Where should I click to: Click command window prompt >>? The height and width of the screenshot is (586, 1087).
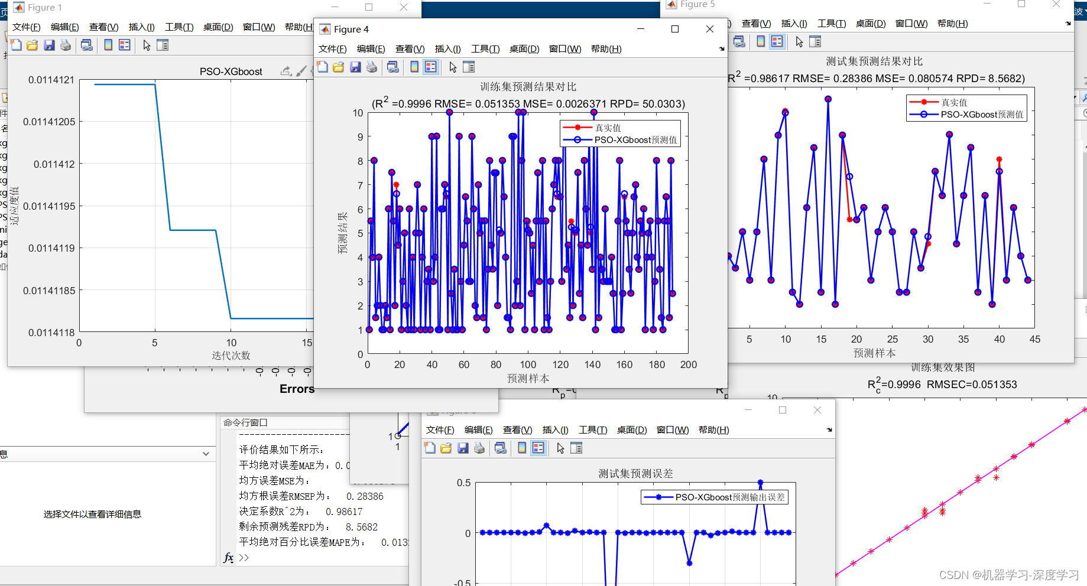click(x=244, y=558)
